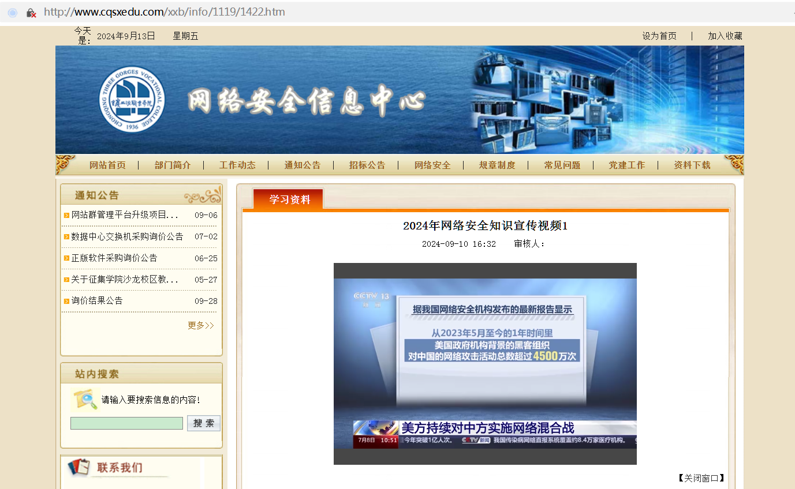795x489 pixels.
Task: Expand notices with 更多>> link
Action: (200, 325)
